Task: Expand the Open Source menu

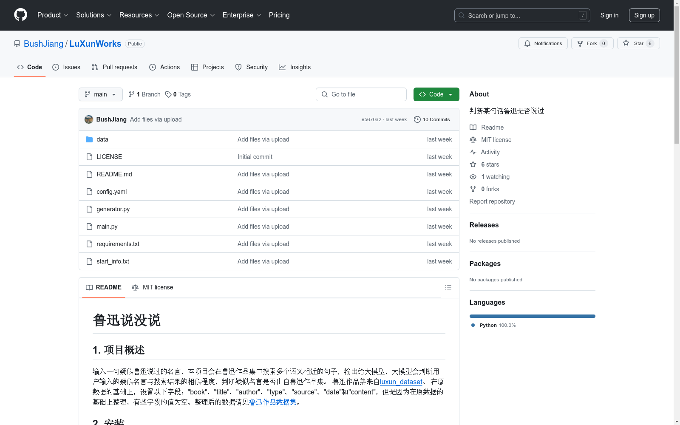Action: tap(191, 15)
